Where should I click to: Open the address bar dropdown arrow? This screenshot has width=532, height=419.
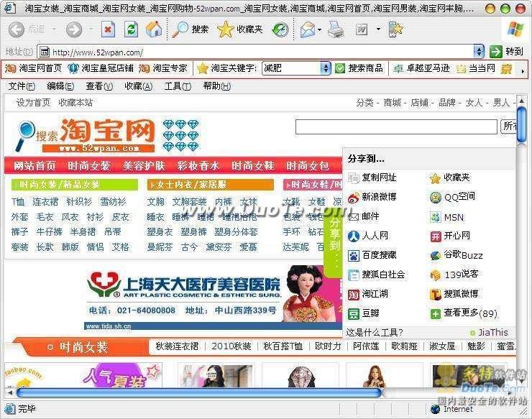[479, 52]
